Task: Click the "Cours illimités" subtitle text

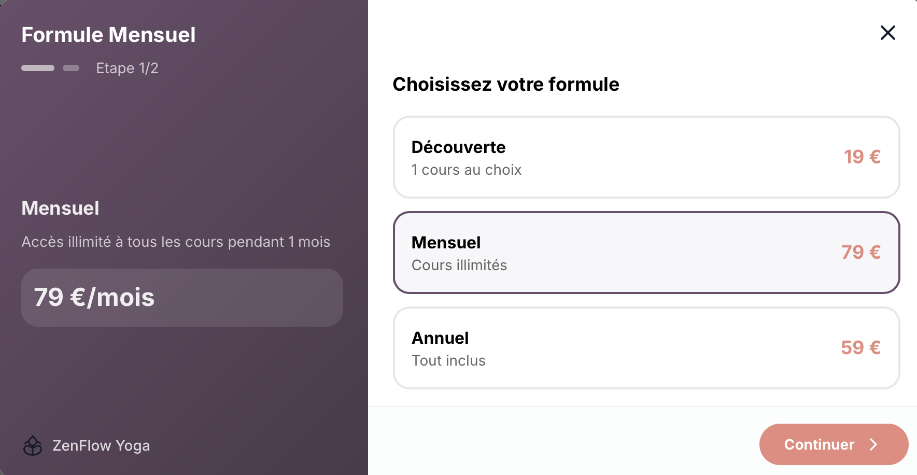Action: [459, 265]
